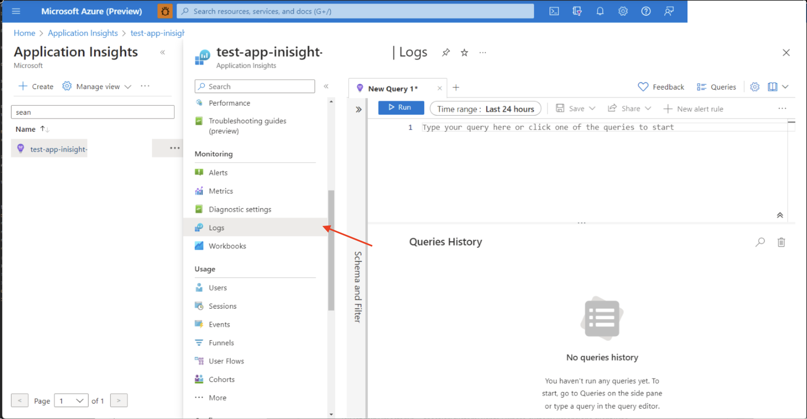Click the Manage view dropdown arrow
Image resolution: width=807 pixels, height=419 pixels.
[x=130, y=86]
